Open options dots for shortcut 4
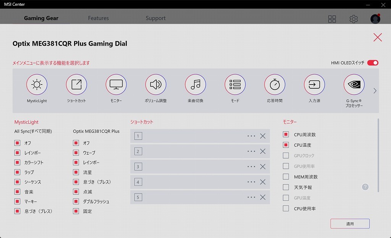The height and width of the screenshot is (238, 391). tap(251, 182)
